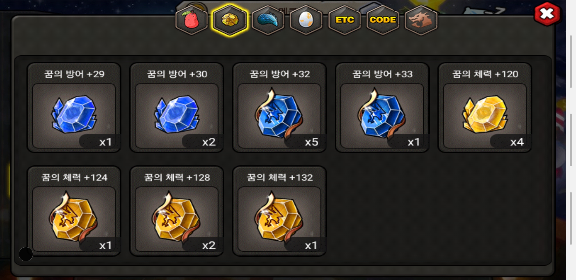Select the 꿈의 방어 +29 blue gem

point(74,108)
